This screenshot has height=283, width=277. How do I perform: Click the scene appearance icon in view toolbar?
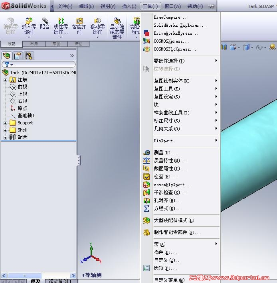[x=272, y=47]
